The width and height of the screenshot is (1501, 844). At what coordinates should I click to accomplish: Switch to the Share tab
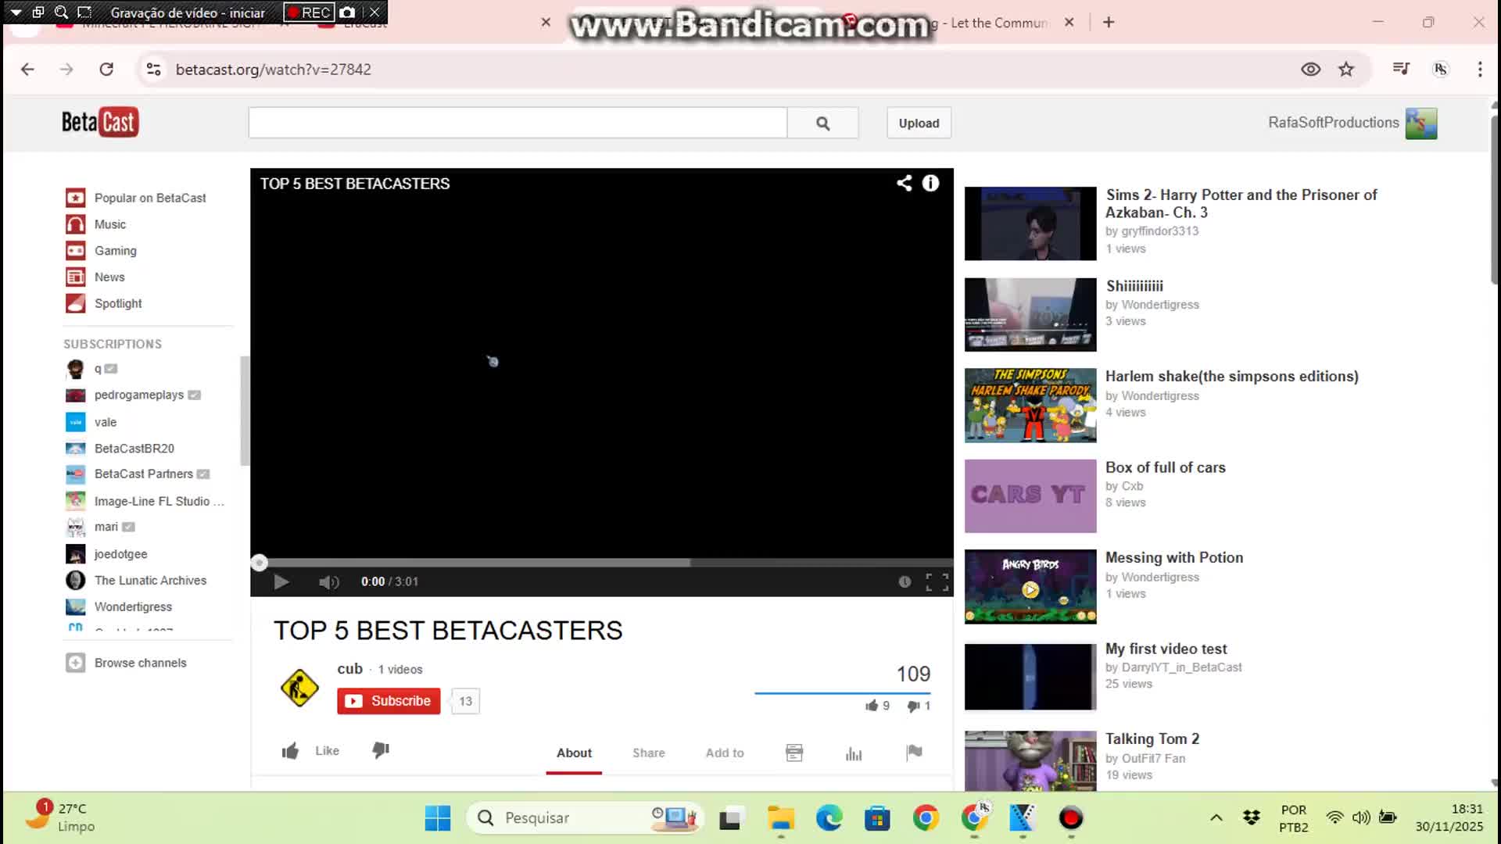click(x=649, y=753)
